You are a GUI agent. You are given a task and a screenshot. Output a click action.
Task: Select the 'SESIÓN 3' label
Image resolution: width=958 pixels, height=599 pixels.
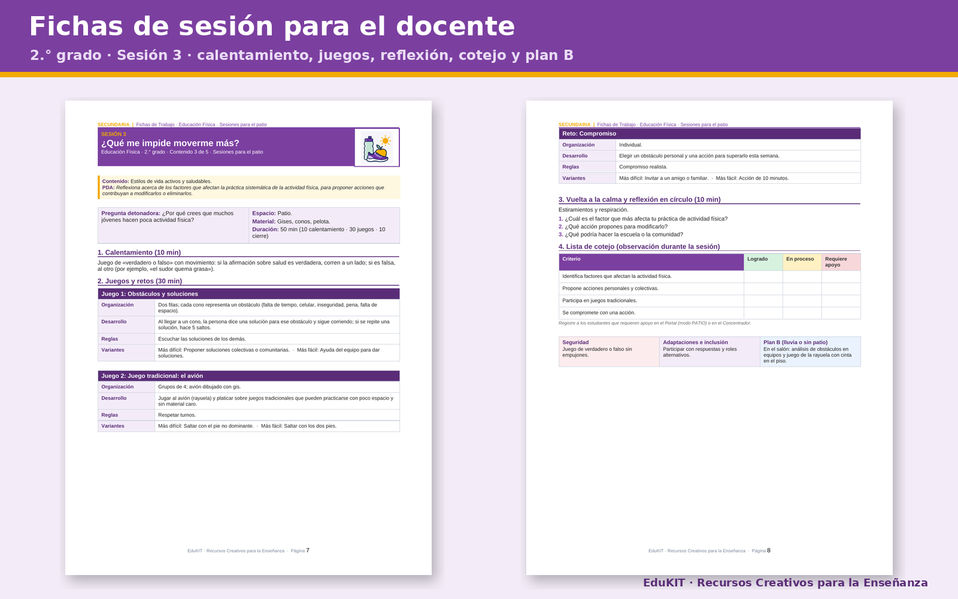tap(114, 134)
